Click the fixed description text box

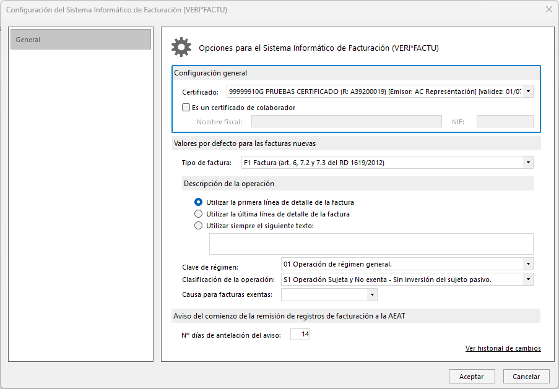tap(371, 244)
